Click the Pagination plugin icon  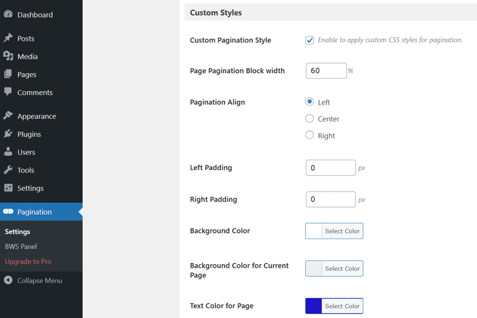tap(8, 211)
